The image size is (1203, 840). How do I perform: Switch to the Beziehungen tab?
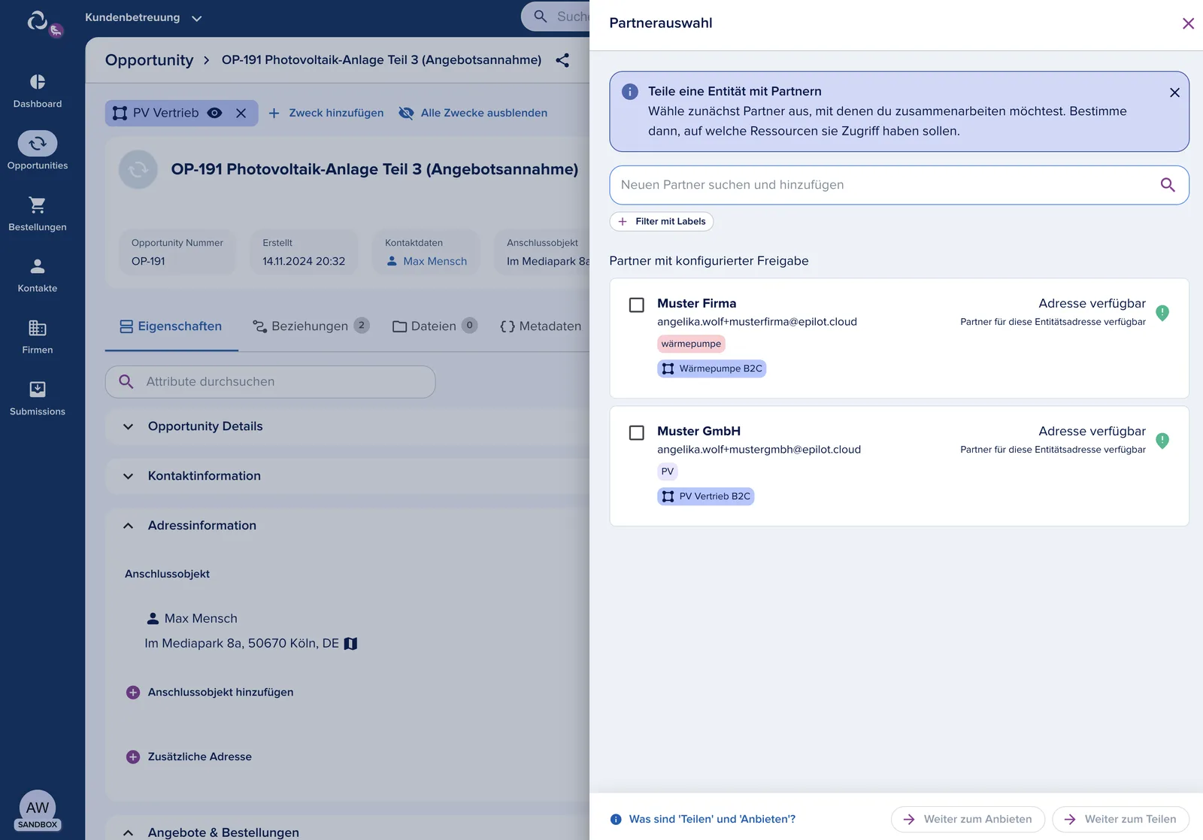(311, 326)
